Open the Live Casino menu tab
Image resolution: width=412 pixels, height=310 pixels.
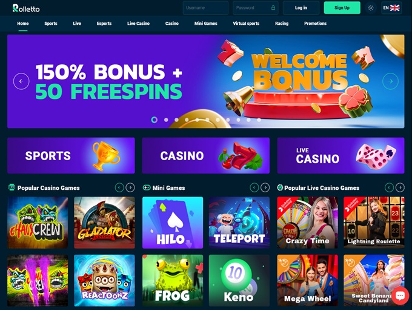tap(138, 24)
